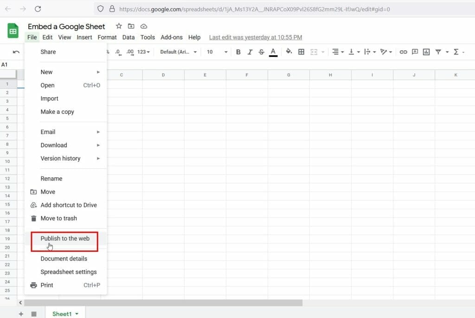Insert a chart

point(426,52)
